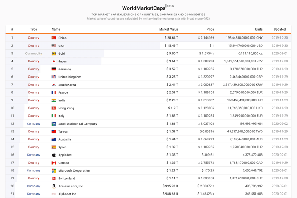
Task: Click the Canada flag icon
Action: [54, 163]
